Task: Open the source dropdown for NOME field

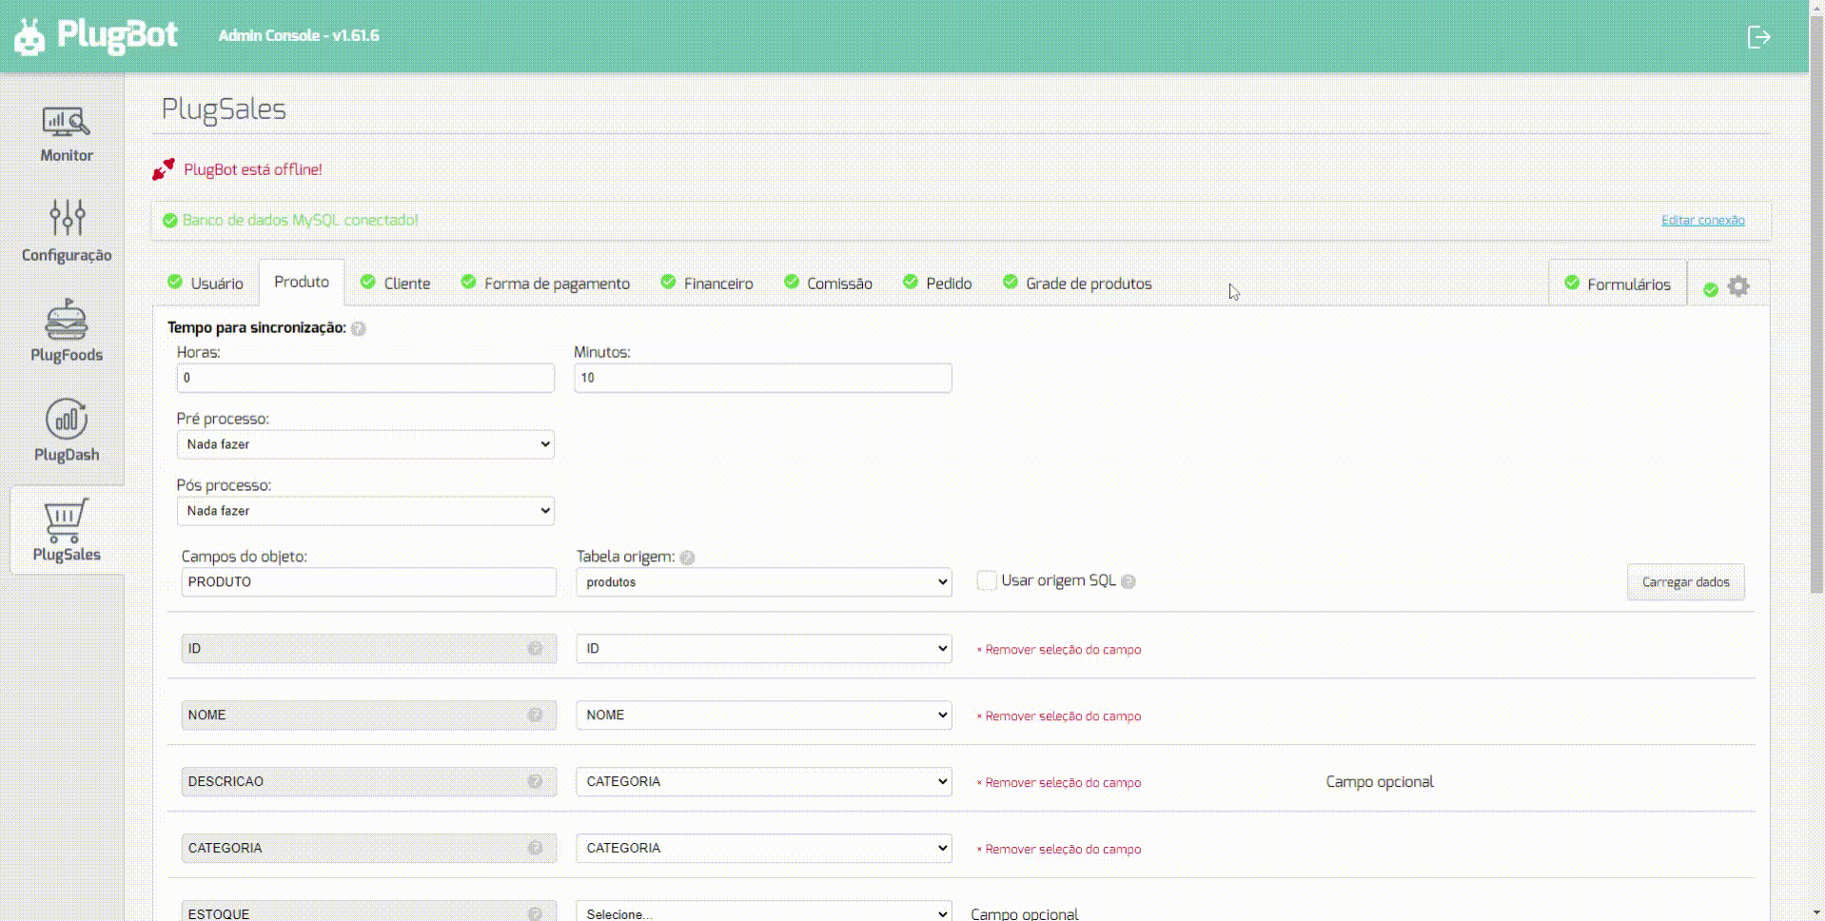Action: pos(764,715)
